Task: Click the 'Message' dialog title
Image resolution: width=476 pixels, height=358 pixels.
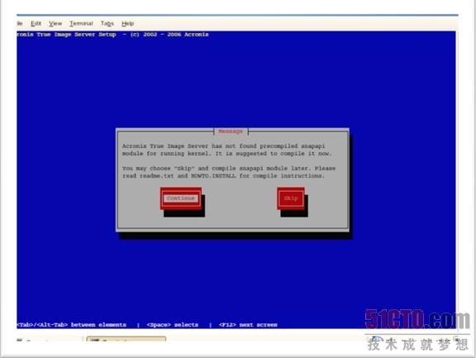Action: [x=231, y=131]
